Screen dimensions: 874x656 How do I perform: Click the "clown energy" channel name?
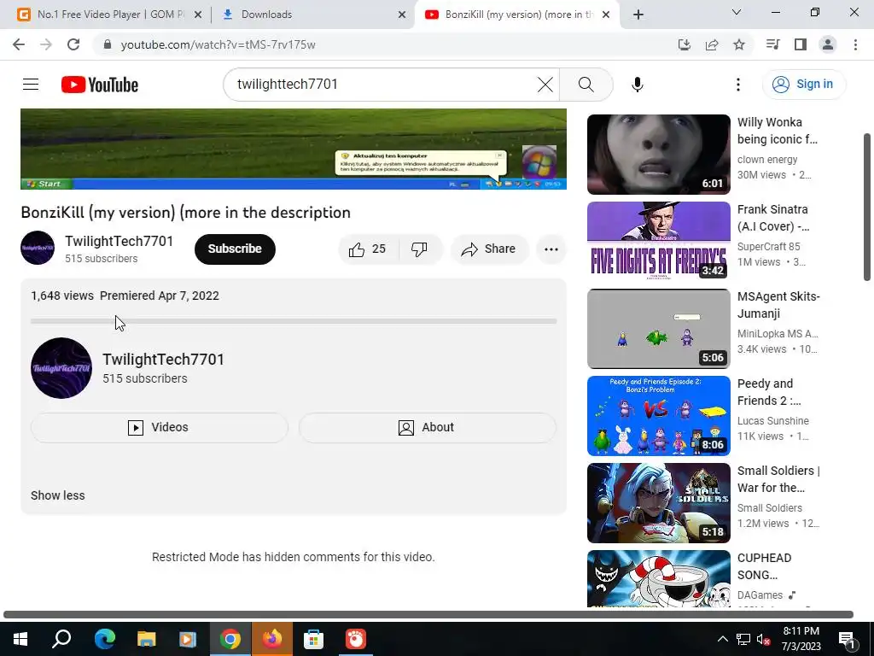click(x=767, y=160)
